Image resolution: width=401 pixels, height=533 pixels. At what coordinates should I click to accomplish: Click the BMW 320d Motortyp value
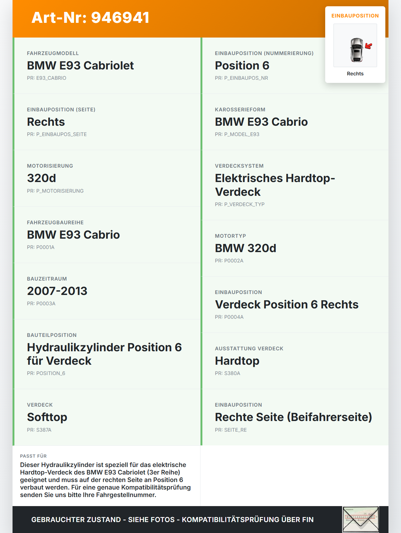(246, 248)
